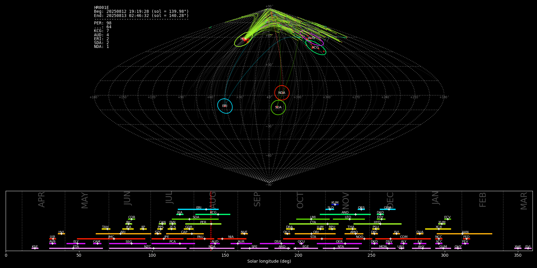Click the HYD shower bar on the timeline

tap(377, 224)
